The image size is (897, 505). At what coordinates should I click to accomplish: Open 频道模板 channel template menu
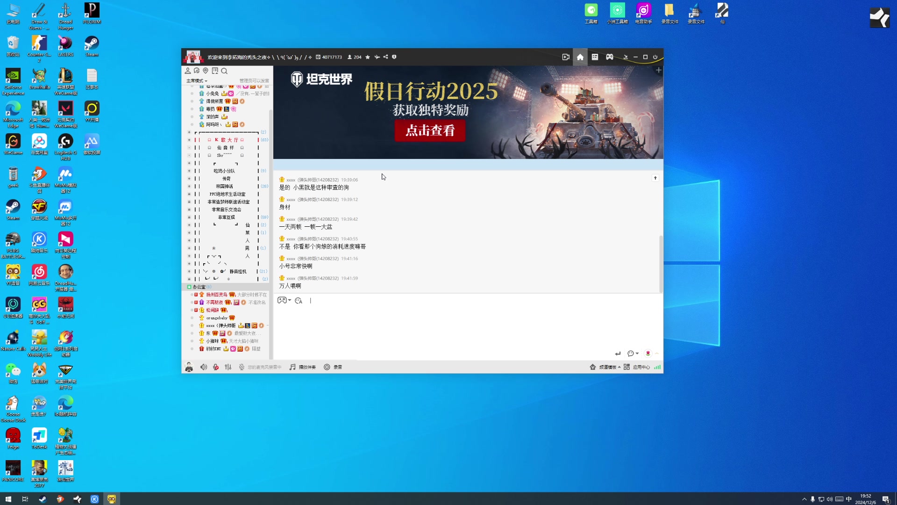pyautogui.click(x=605, y=367)
